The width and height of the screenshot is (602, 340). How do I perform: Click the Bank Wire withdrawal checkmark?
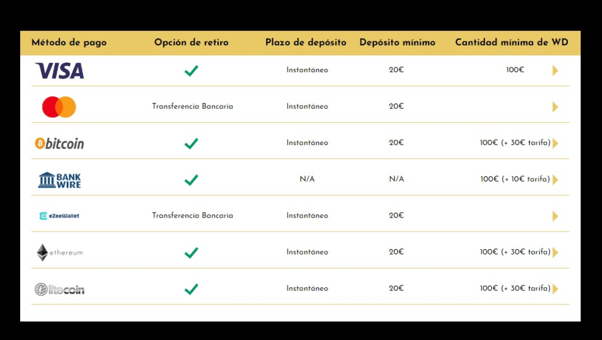(x=191, y=180)
